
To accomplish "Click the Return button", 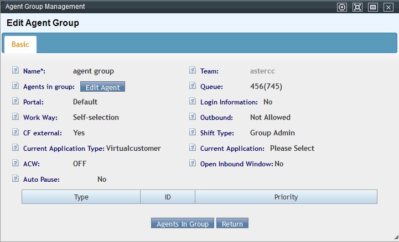I will pyautogui.click(x=232, y=224).
